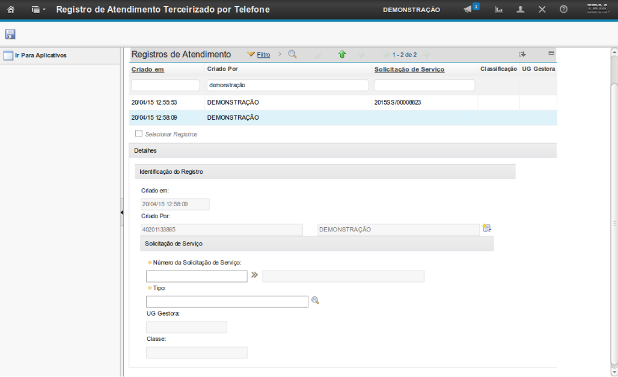Click the green previous row arrow

point(342,54)
